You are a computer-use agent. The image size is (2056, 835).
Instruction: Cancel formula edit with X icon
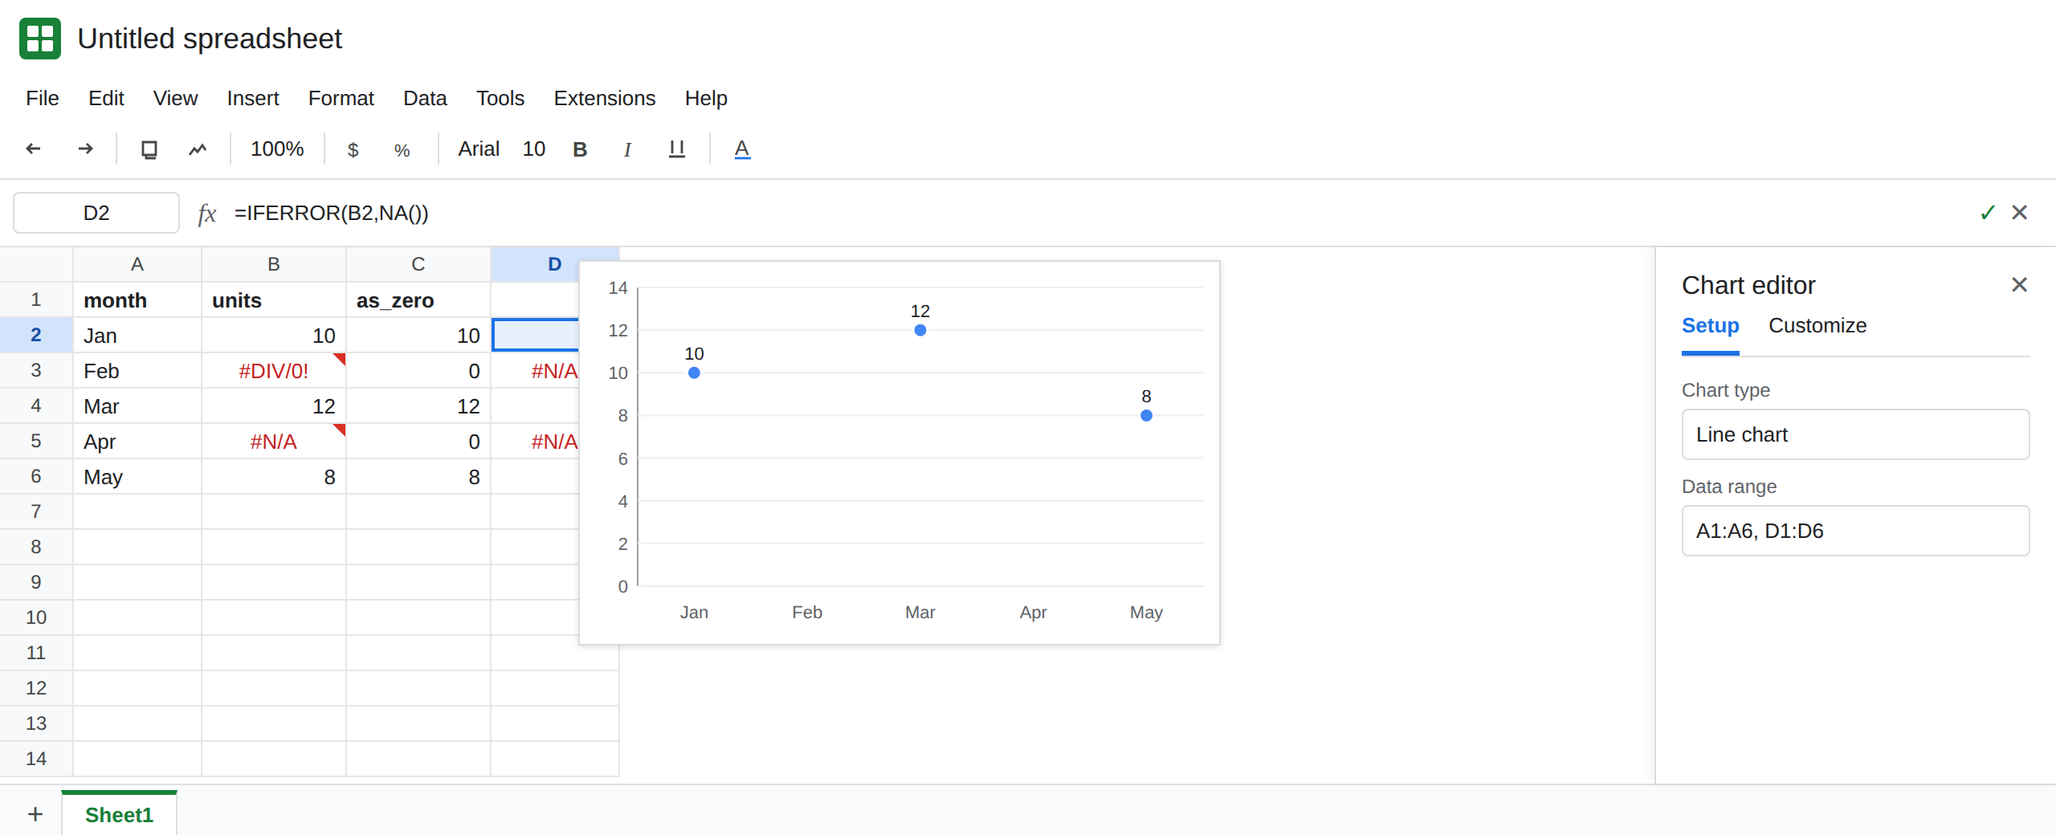(2020, 212)
